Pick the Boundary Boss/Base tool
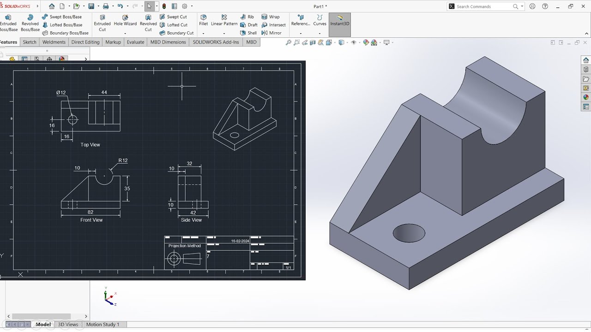 (x=65, y=33)
